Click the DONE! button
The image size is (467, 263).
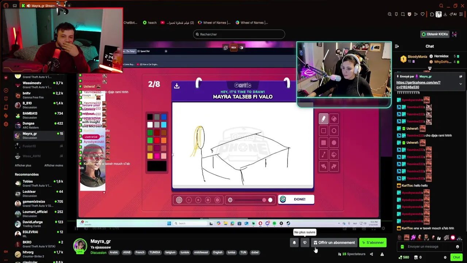point(296,199)
